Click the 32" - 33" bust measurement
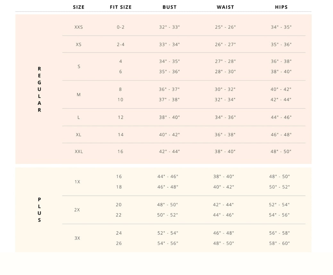 coord(170,27)
